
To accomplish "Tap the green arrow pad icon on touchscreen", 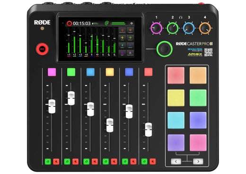I will tap(130, 38).
